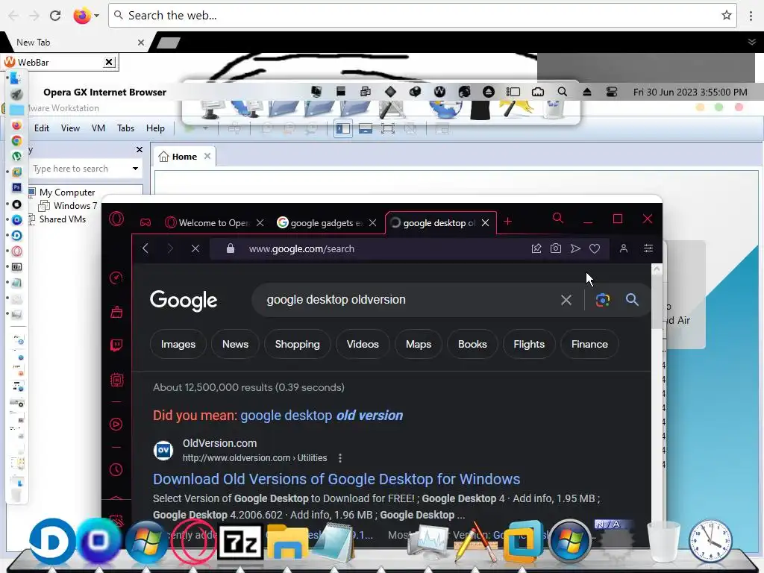
Task: Launch Chrome from the WebBar side dock
Action: pos(16,141)
